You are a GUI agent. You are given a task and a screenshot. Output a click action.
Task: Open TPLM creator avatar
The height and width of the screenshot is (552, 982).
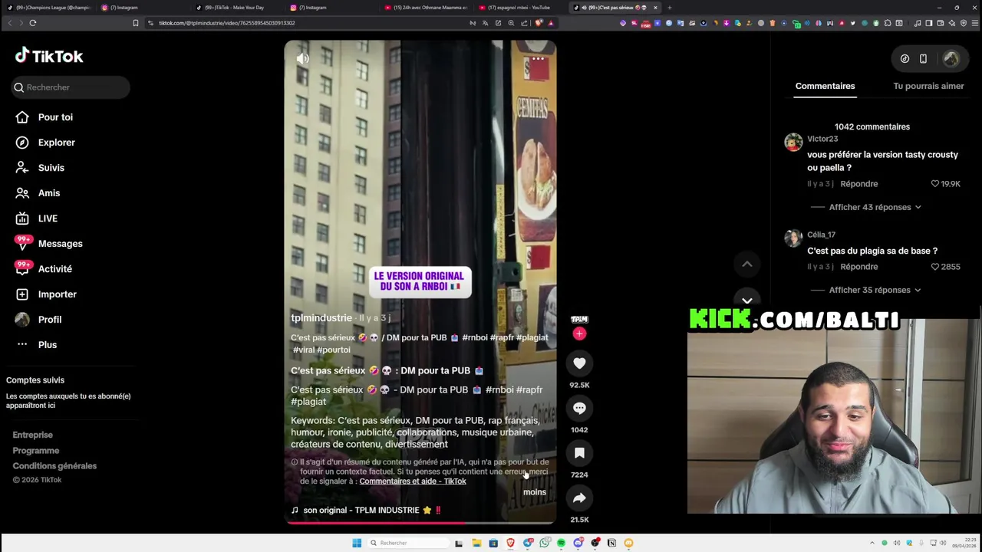(x=579, y=319)
